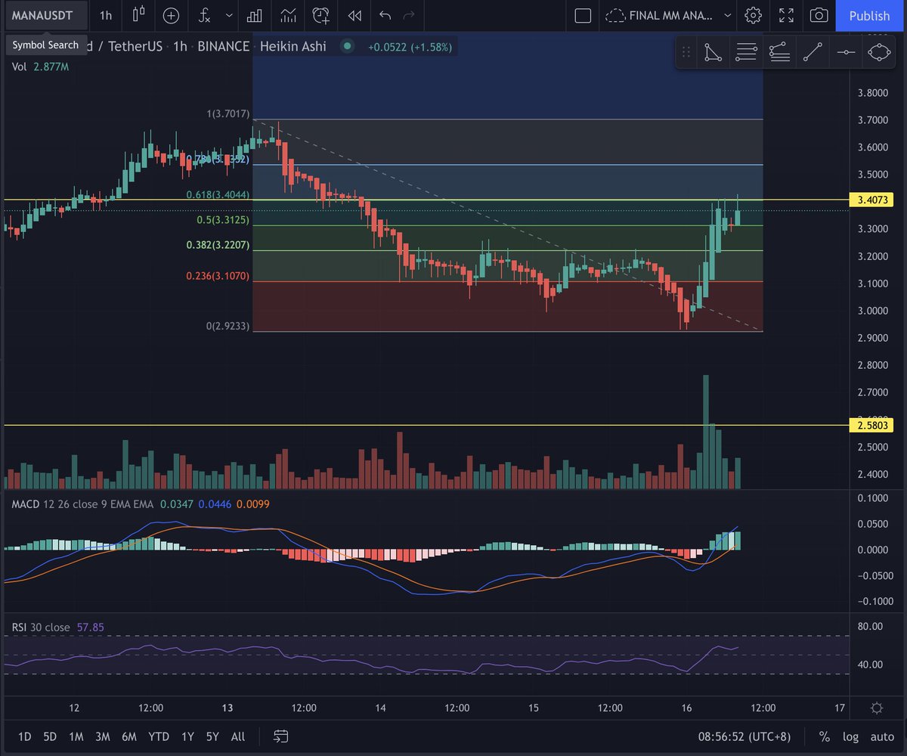Select the 1M time range
The width and height of the screenshot is (907, 756).
point(76,736)
